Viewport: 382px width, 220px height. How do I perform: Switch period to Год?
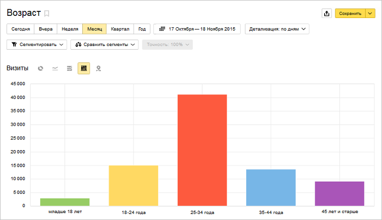click(142, 29)
